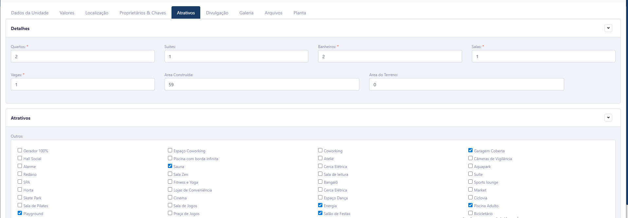Collapse the Atrativos section chevron
This screenshot has width=628, height=218.
tap(608, 118)
